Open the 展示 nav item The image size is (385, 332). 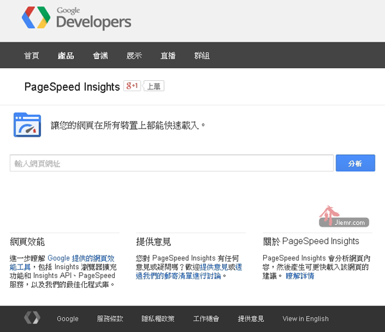[x=134, y=55]
